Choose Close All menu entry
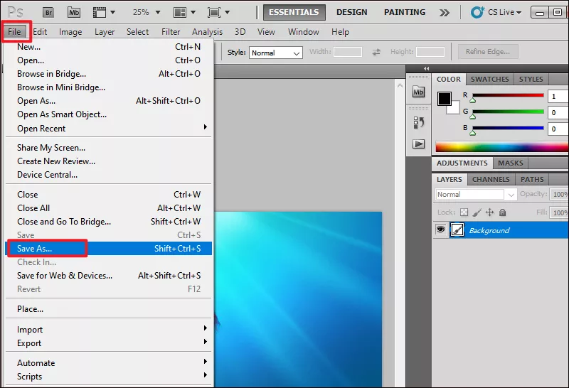The height and width of the screenshot is (388, 569). tap(109, 208)
